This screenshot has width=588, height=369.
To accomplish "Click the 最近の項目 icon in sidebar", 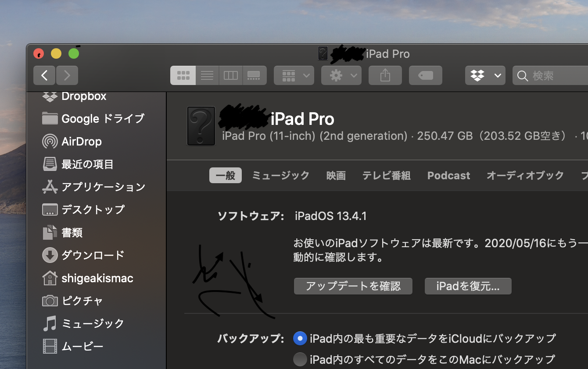I will (x=50, y=164).
